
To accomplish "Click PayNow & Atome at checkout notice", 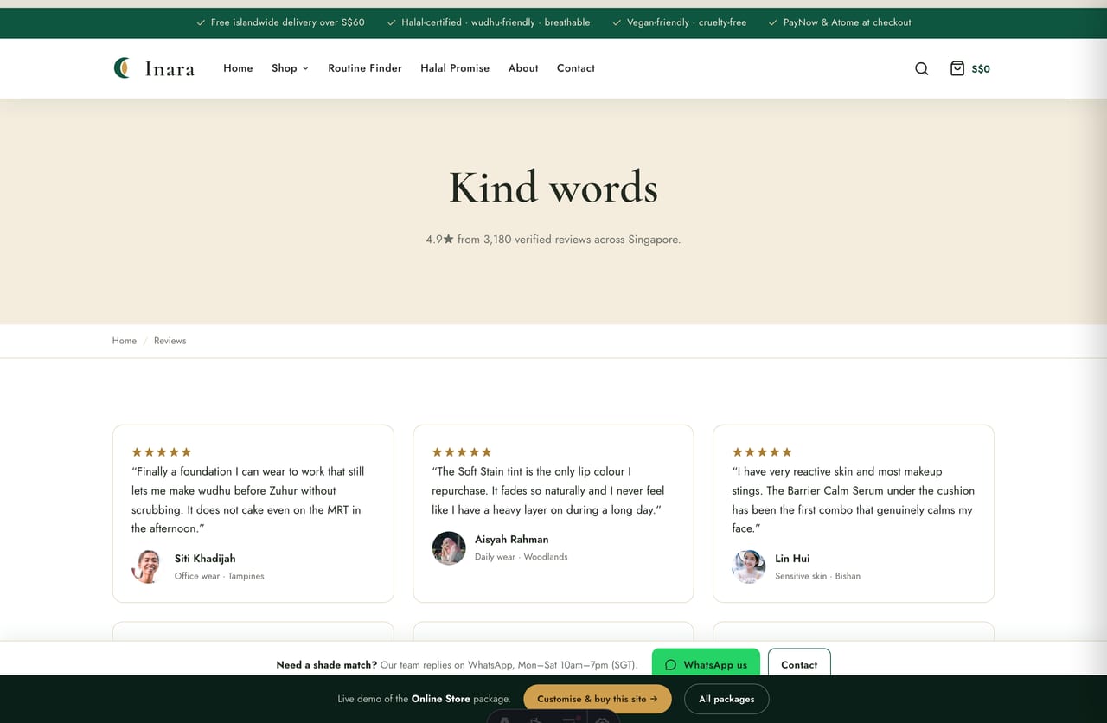I will [x=840, y=22].
